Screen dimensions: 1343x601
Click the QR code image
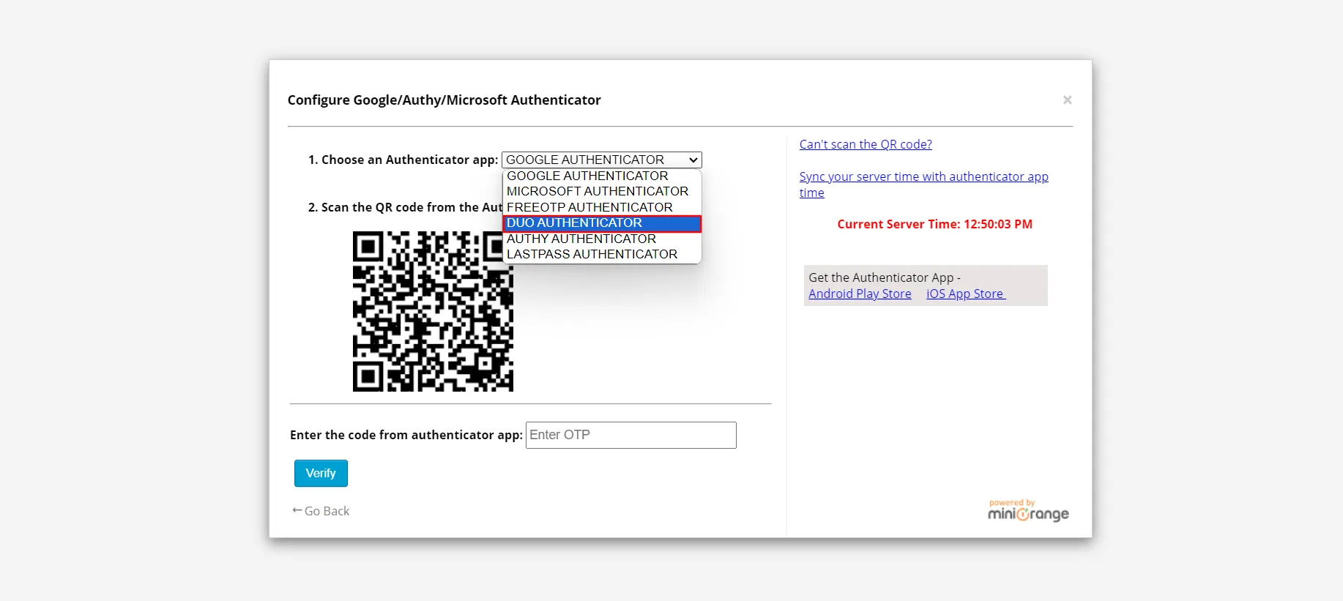[433, 311]
